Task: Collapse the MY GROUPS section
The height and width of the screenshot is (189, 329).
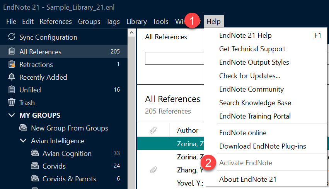Action: click(12, 115)
